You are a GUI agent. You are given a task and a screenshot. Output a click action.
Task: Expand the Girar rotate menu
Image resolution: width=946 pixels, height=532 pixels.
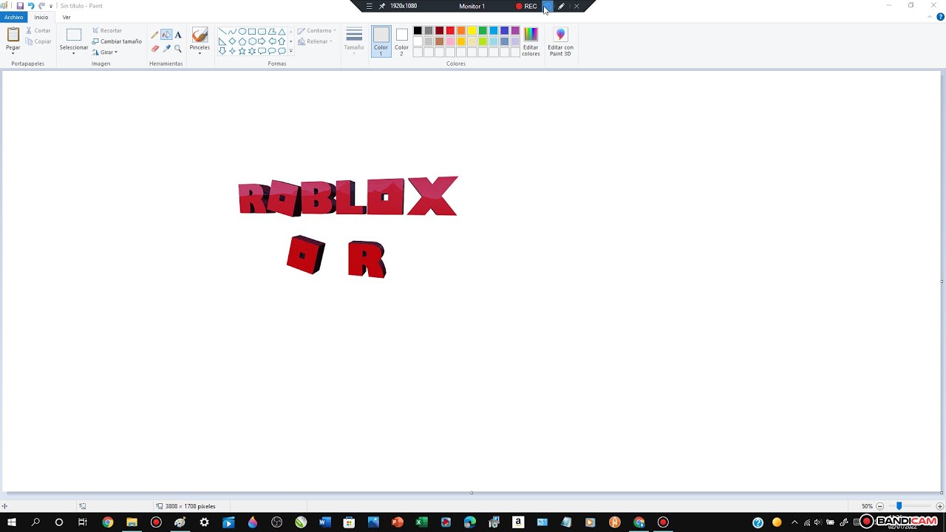pyautogui.click(x=105, y=52)
